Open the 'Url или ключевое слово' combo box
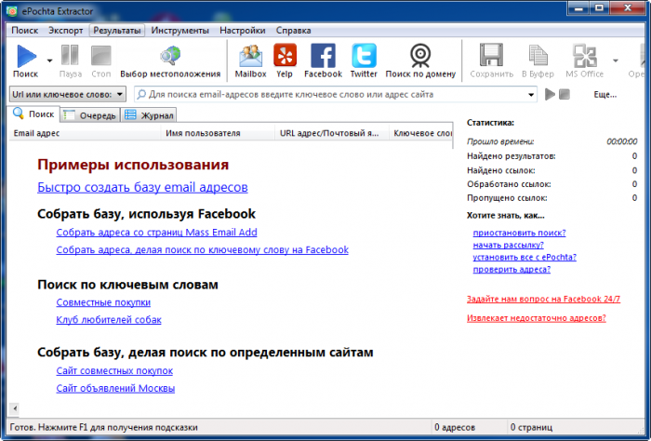The width and height of the screenshot is (651, 441). coord(67,94)
